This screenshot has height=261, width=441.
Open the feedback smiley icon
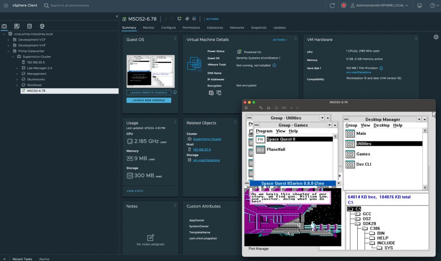coord(419,5)
